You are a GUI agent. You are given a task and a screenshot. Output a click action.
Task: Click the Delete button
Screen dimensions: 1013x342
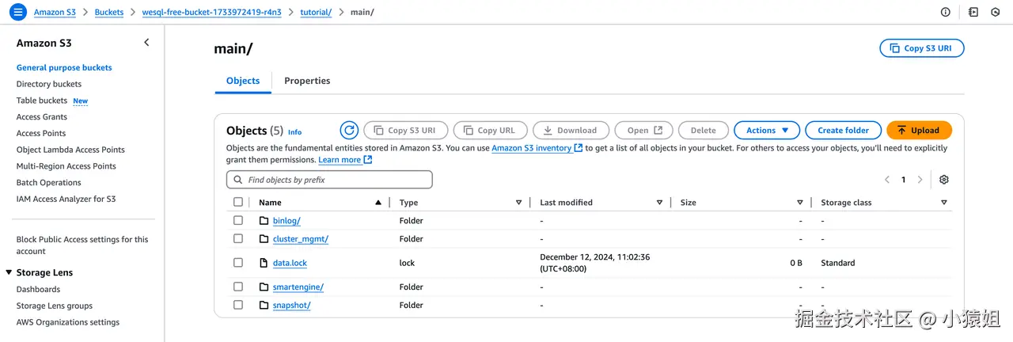(x=704, y=131)
